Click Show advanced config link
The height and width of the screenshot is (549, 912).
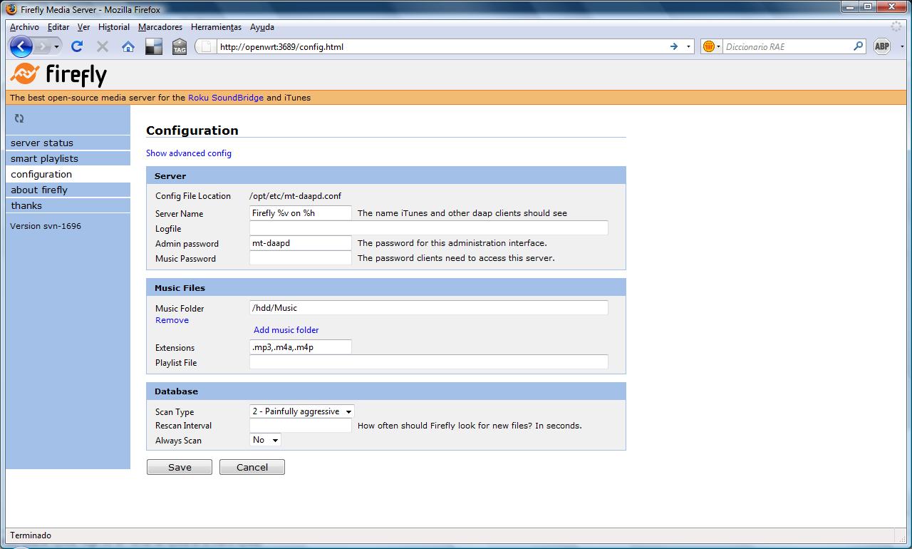point(189,153)
